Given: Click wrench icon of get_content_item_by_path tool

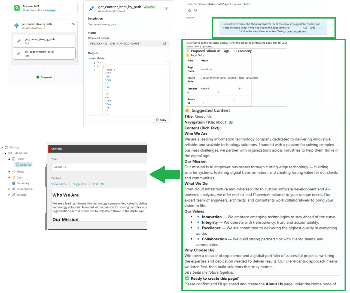Looking at the screenshot, I should (19, 41).
